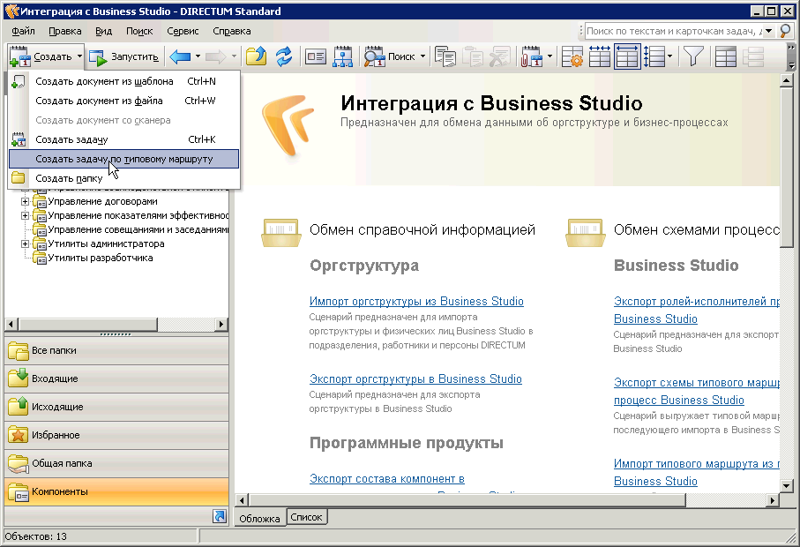Image resolution: width=800 pixels, height=547 pixels.
Task: Open the Вид menu
Action: coord(103,31)
